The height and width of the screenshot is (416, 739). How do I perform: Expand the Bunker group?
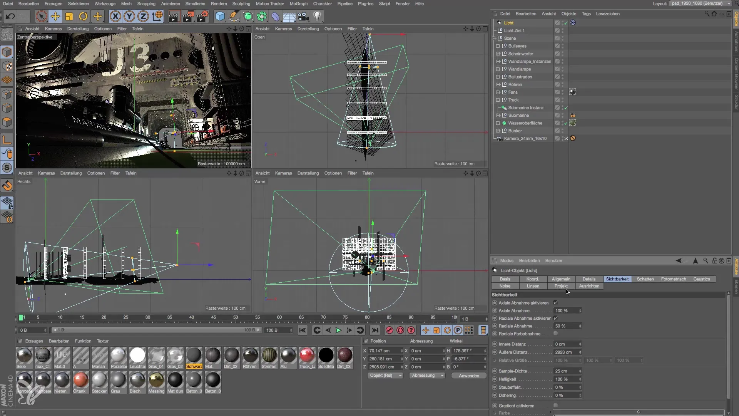click(498, 131)
